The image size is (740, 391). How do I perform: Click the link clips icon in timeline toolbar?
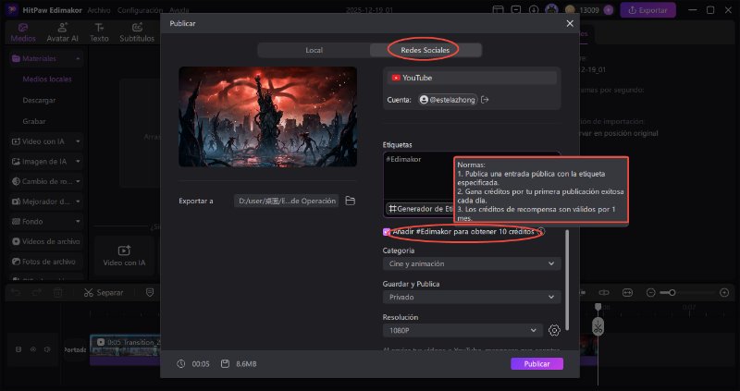604,293
